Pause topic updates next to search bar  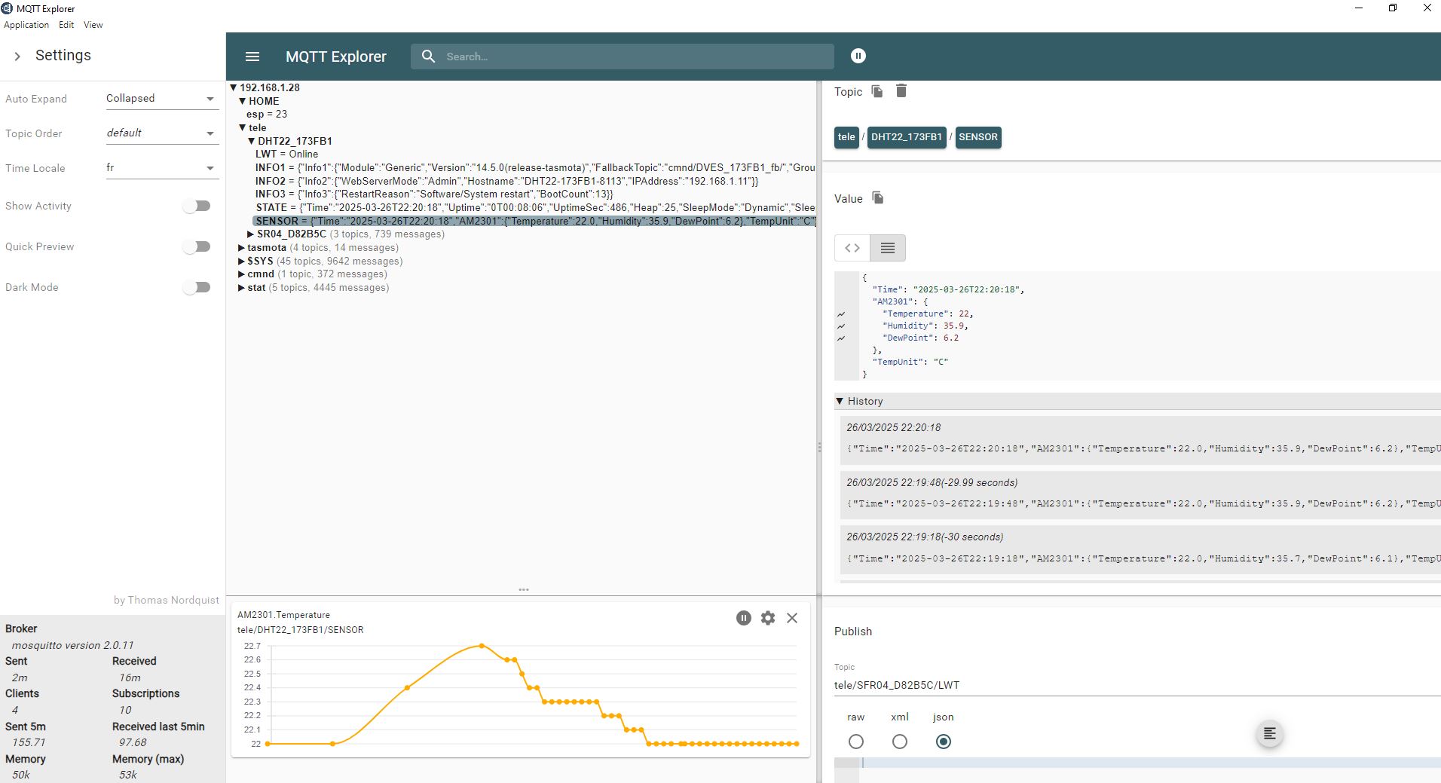tap(858, 56)
